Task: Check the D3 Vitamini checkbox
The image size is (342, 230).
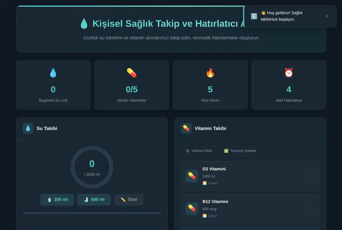Action: [x=311, y=176]
